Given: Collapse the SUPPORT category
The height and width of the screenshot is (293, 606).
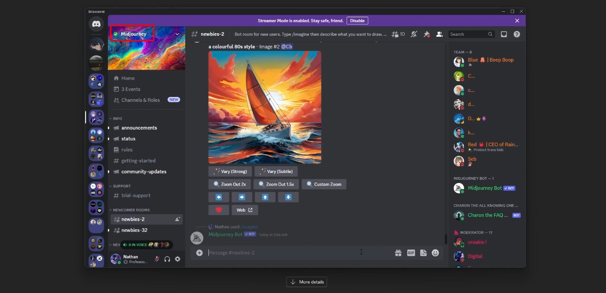Looking at the screenshot, I should click(120, 186).
